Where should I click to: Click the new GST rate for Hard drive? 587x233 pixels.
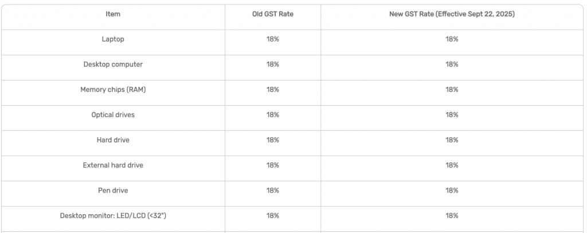(x=452, y=140)
